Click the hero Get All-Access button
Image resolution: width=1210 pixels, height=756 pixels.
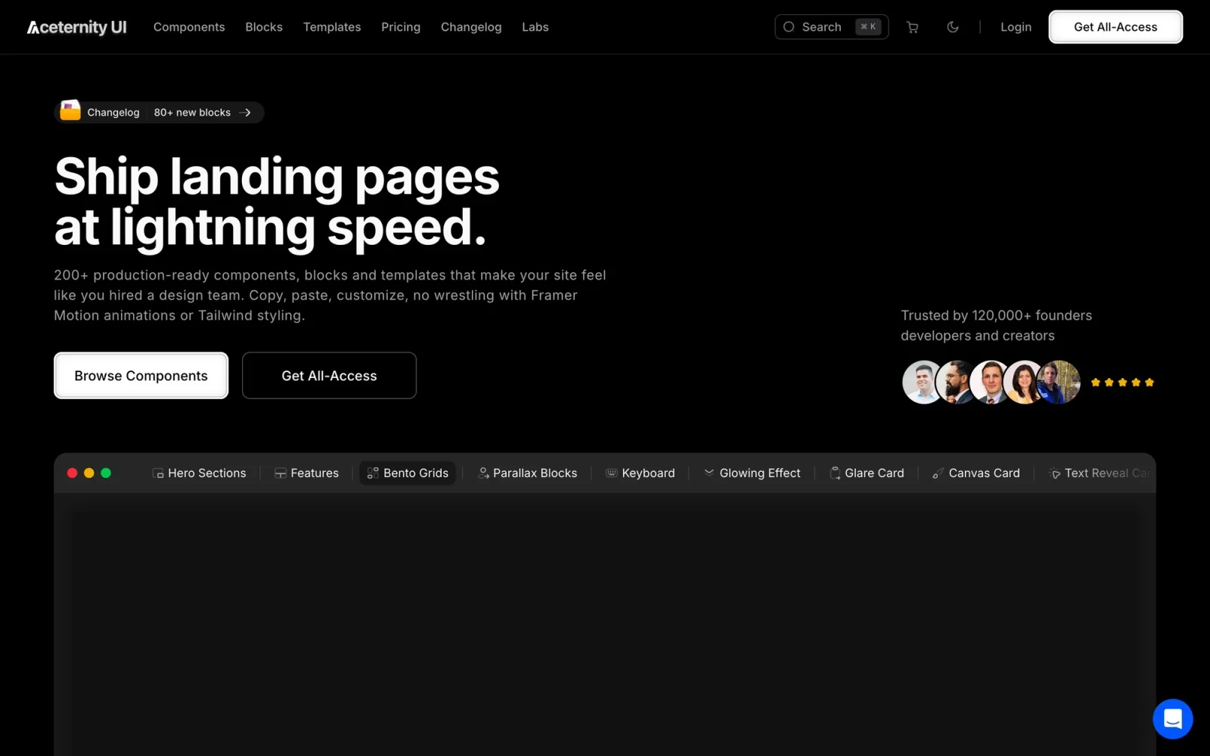point(329,376)
